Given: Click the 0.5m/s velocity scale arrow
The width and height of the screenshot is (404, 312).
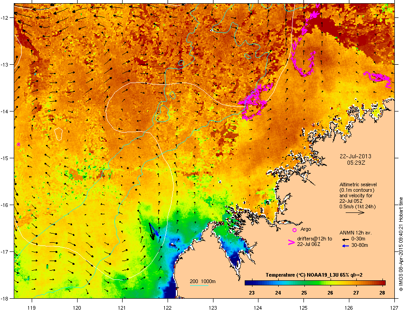Looking at the screenshot, I should pyautogui.click(x=355, y=212).
